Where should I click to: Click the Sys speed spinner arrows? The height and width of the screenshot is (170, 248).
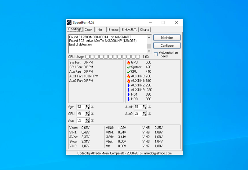point(87,107)
